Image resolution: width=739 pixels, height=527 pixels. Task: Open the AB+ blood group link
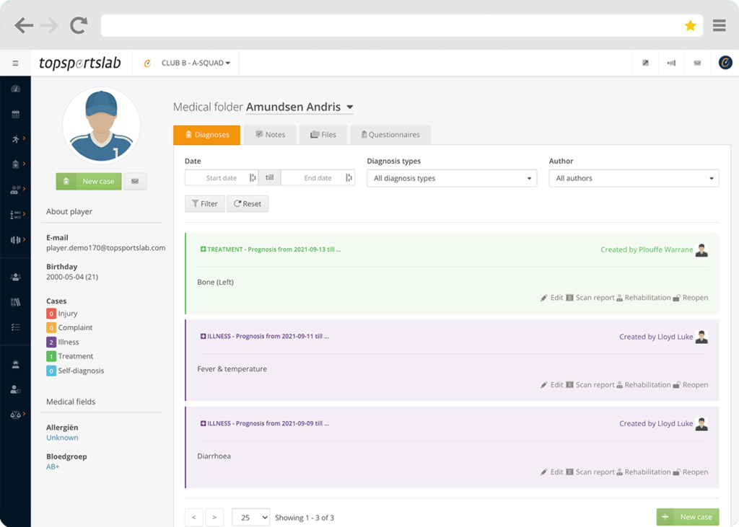coord(53,466)
